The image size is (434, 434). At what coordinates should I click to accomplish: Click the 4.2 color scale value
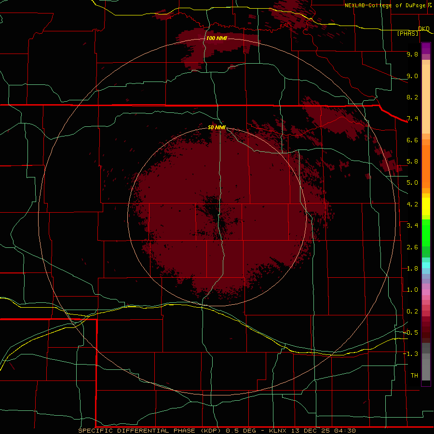pos(412,204)
